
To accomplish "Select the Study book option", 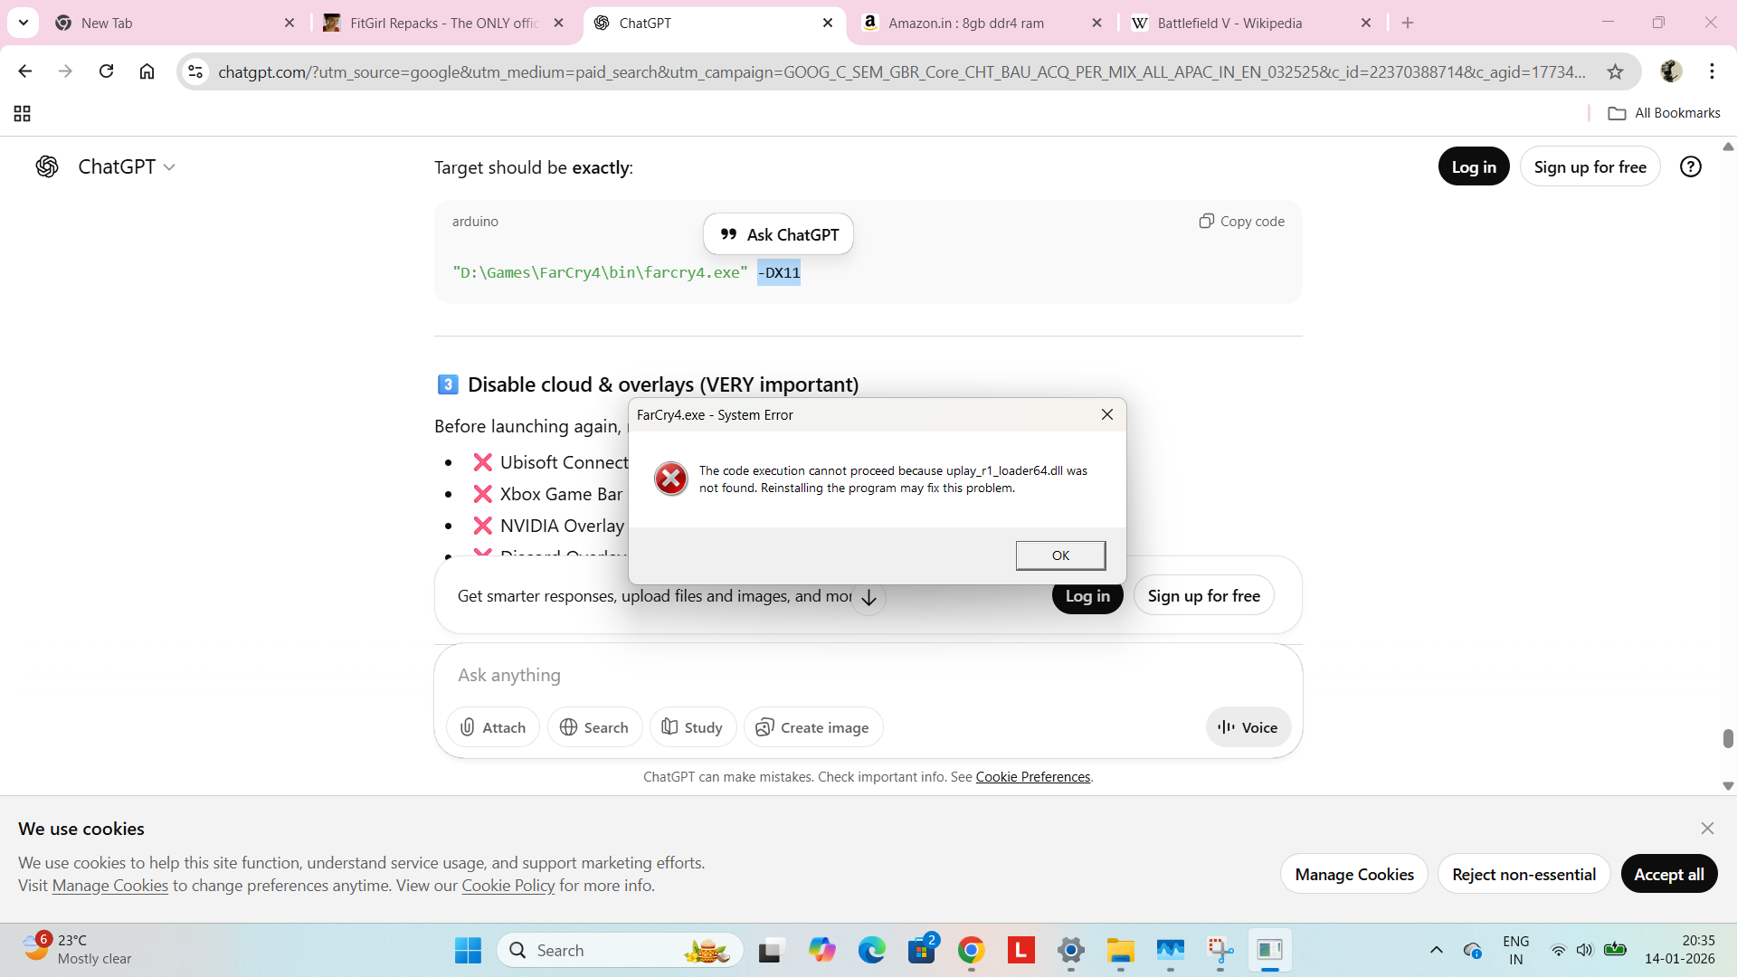I will tap(692, 727).
